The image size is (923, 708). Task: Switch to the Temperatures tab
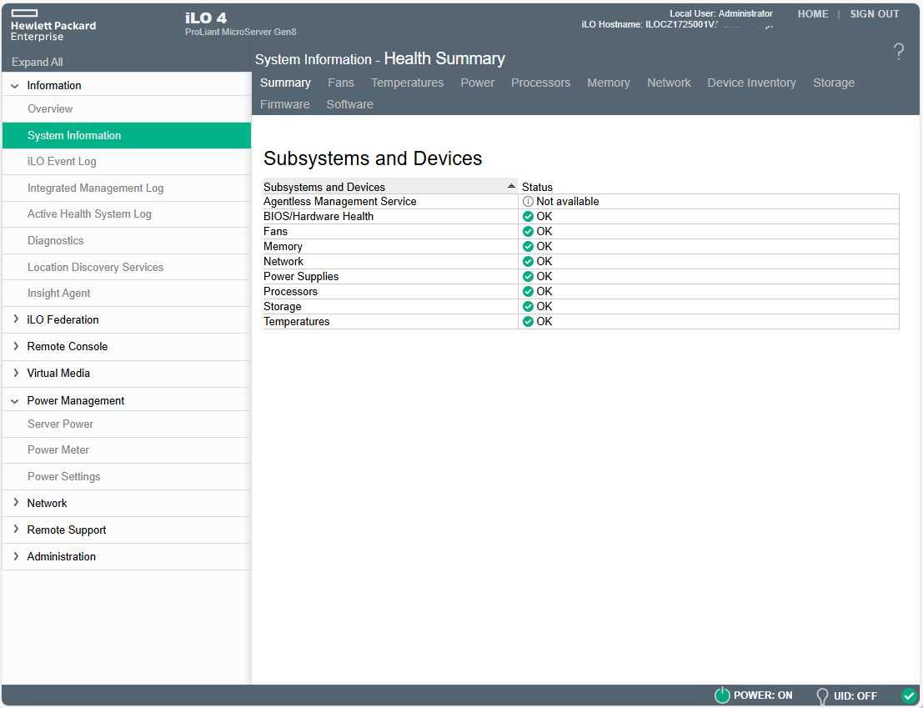coord(408,83)
